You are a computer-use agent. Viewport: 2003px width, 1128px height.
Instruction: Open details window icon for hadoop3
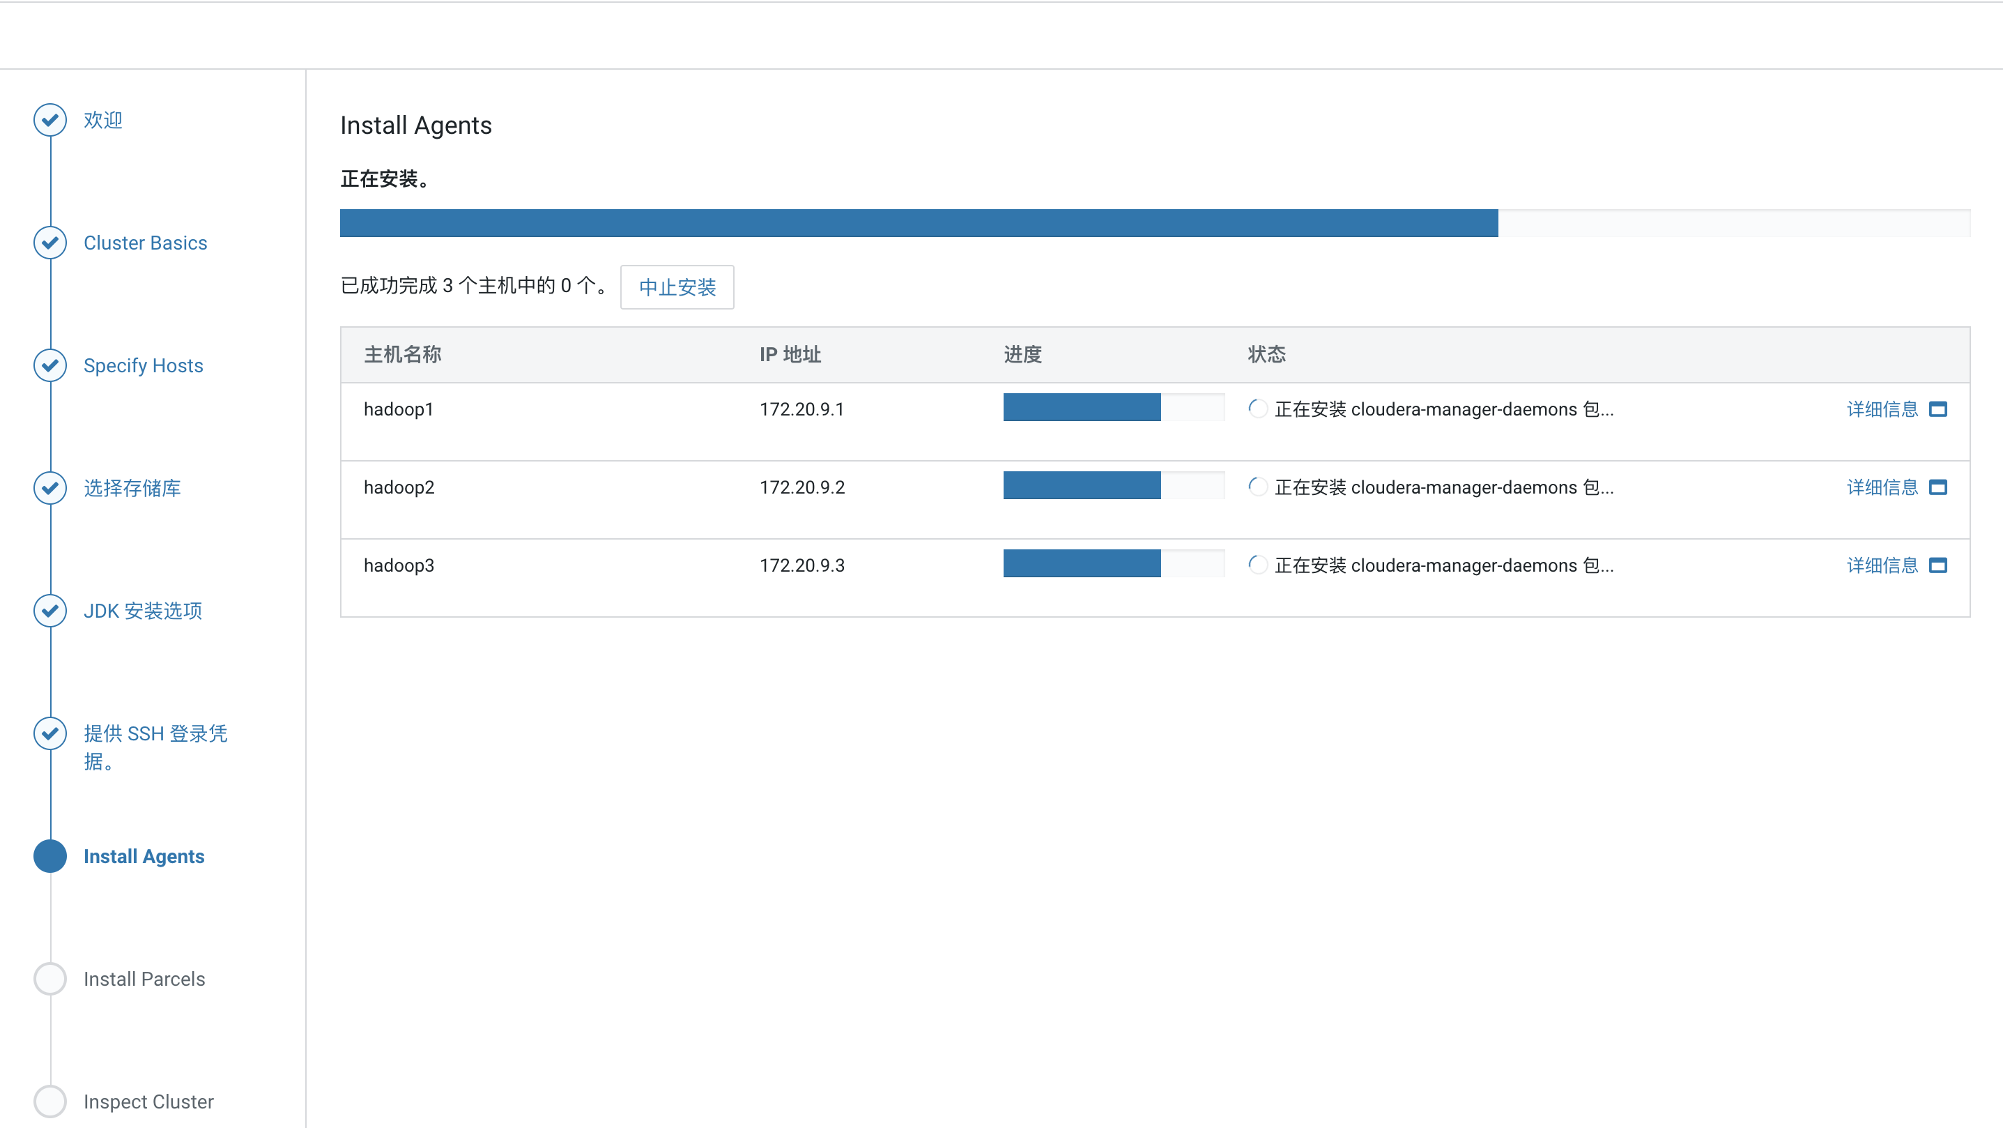tap(1937, 565)
